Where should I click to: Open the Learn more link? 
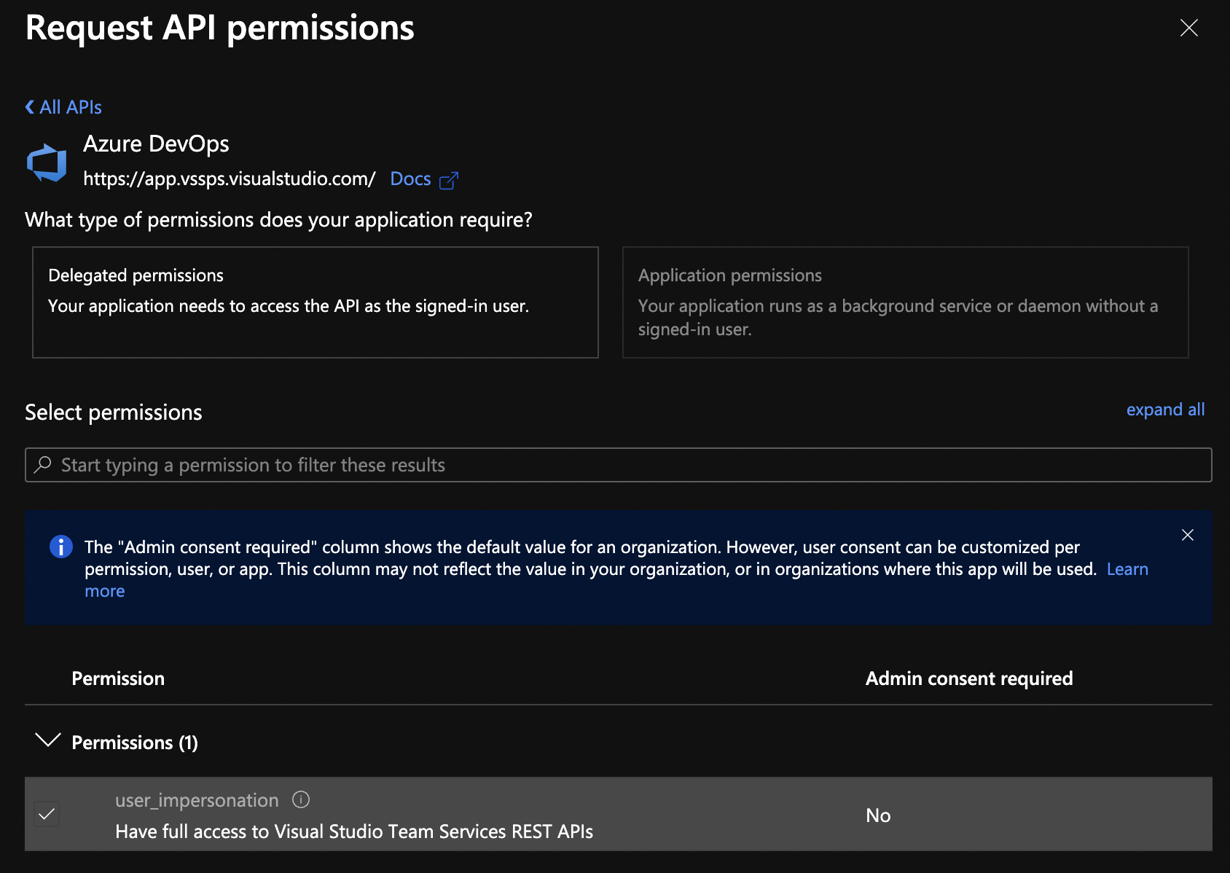click(x=1127, y=569)
